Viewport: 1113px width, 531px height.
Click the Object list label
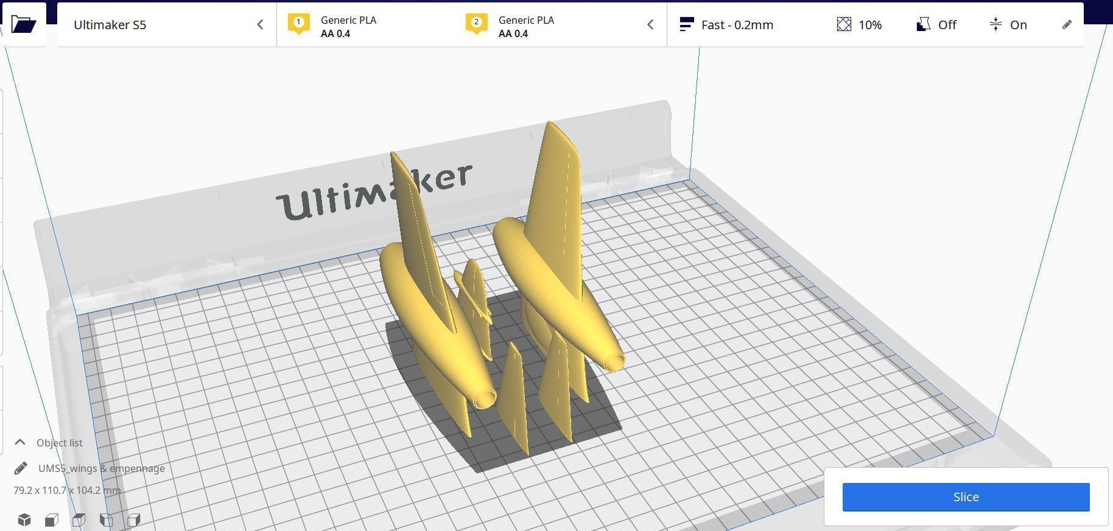[59, 443]
